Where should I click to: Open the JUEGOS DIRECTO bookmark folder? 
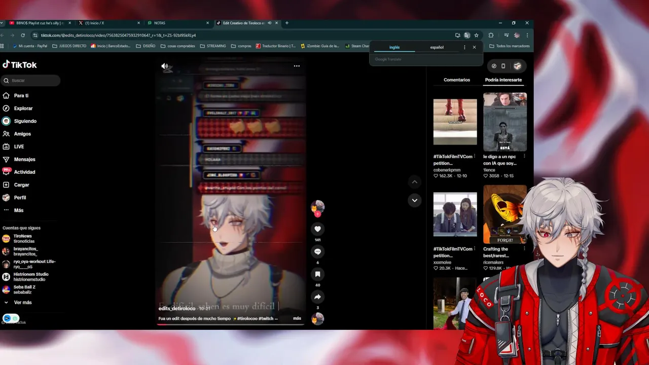(69, 46)
